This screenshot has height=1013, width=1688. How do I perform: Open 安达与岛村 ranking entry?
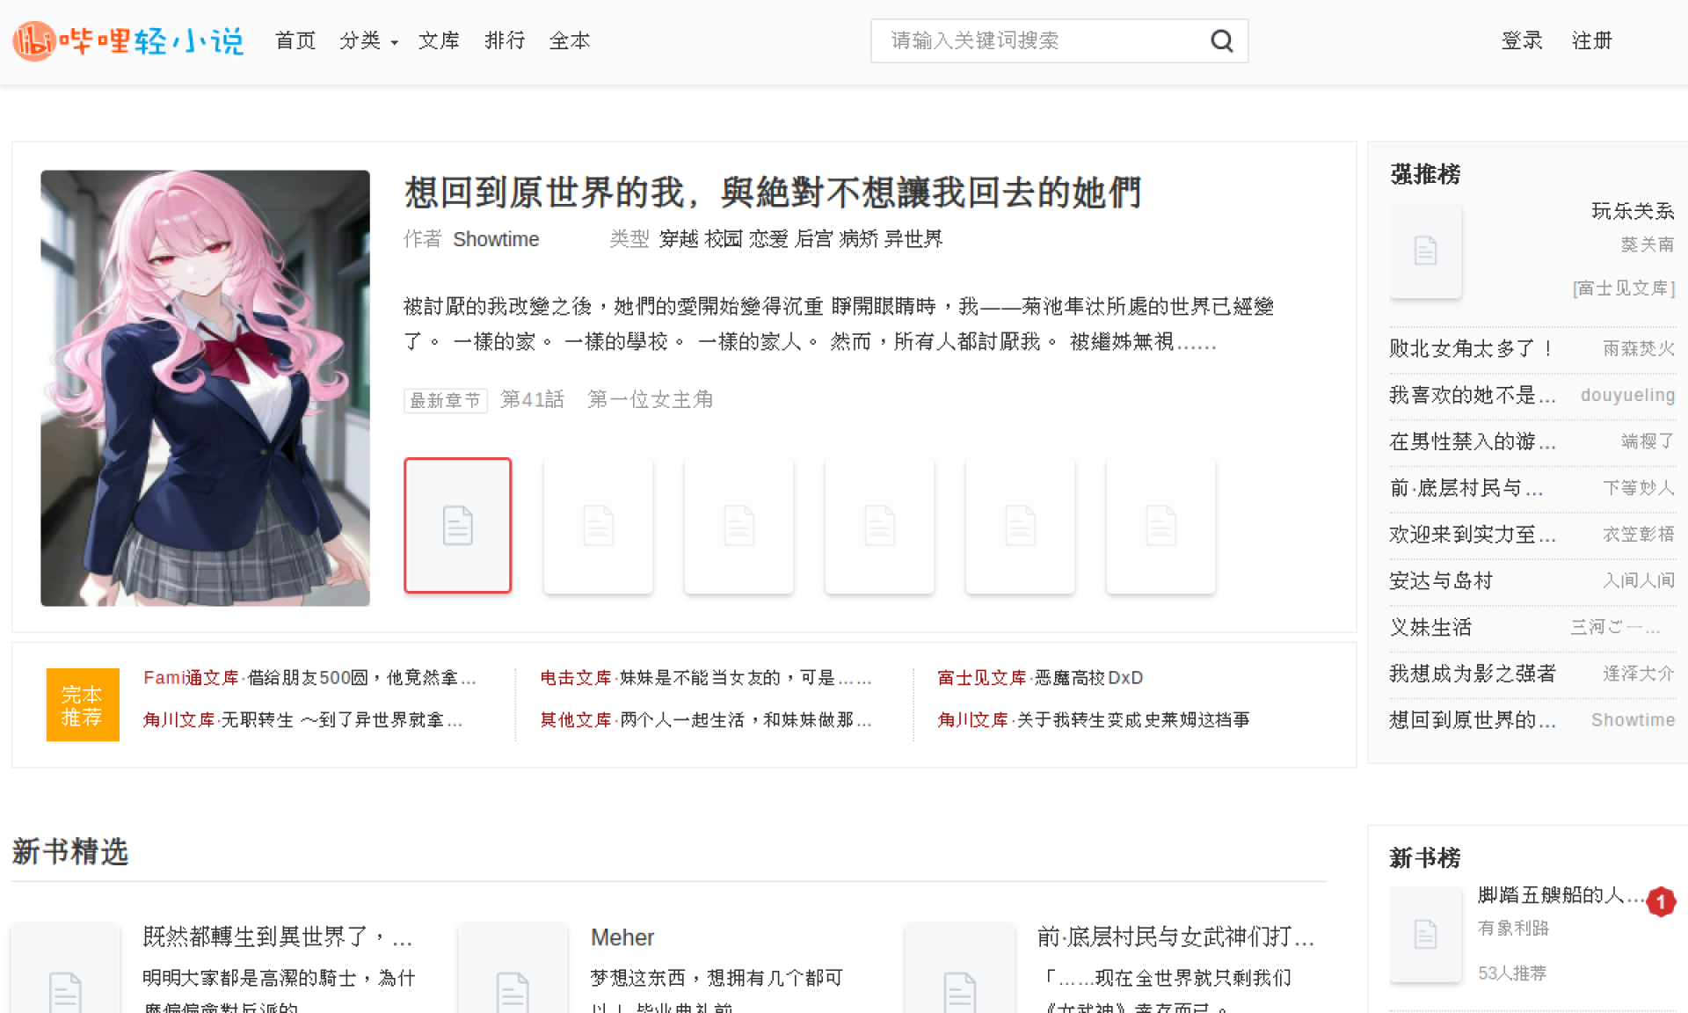point(1441,580)
